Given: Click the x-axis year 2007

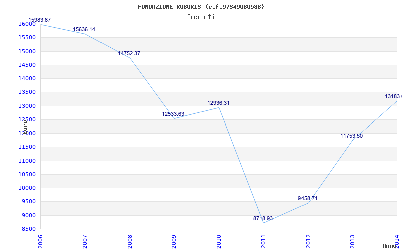Looking at the screenshot, I should (x=85, y=242).
